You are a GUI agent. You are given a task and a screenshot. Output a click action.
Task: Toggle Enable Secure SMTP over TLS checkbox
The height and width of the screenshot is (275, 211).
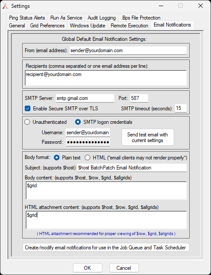pyautogui.click(x=27, y=109)
